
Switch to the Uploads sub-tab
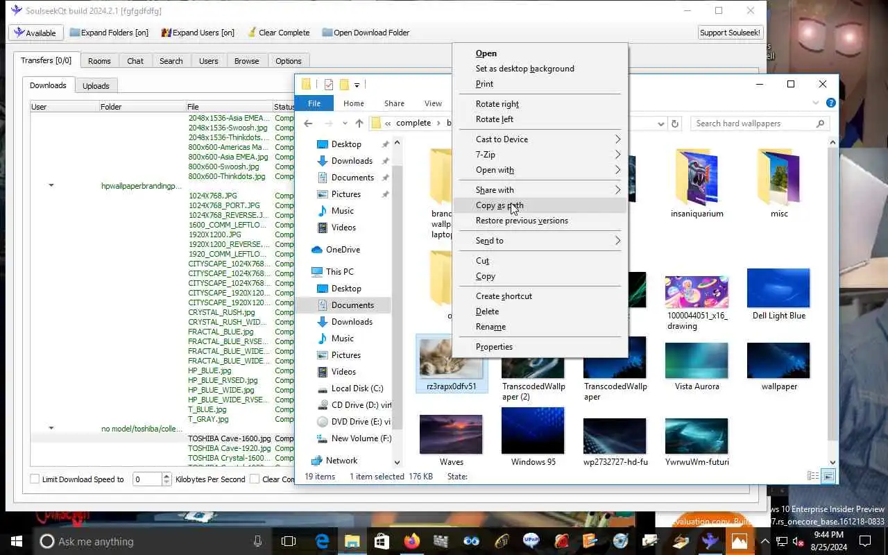(x=96, y=86)
